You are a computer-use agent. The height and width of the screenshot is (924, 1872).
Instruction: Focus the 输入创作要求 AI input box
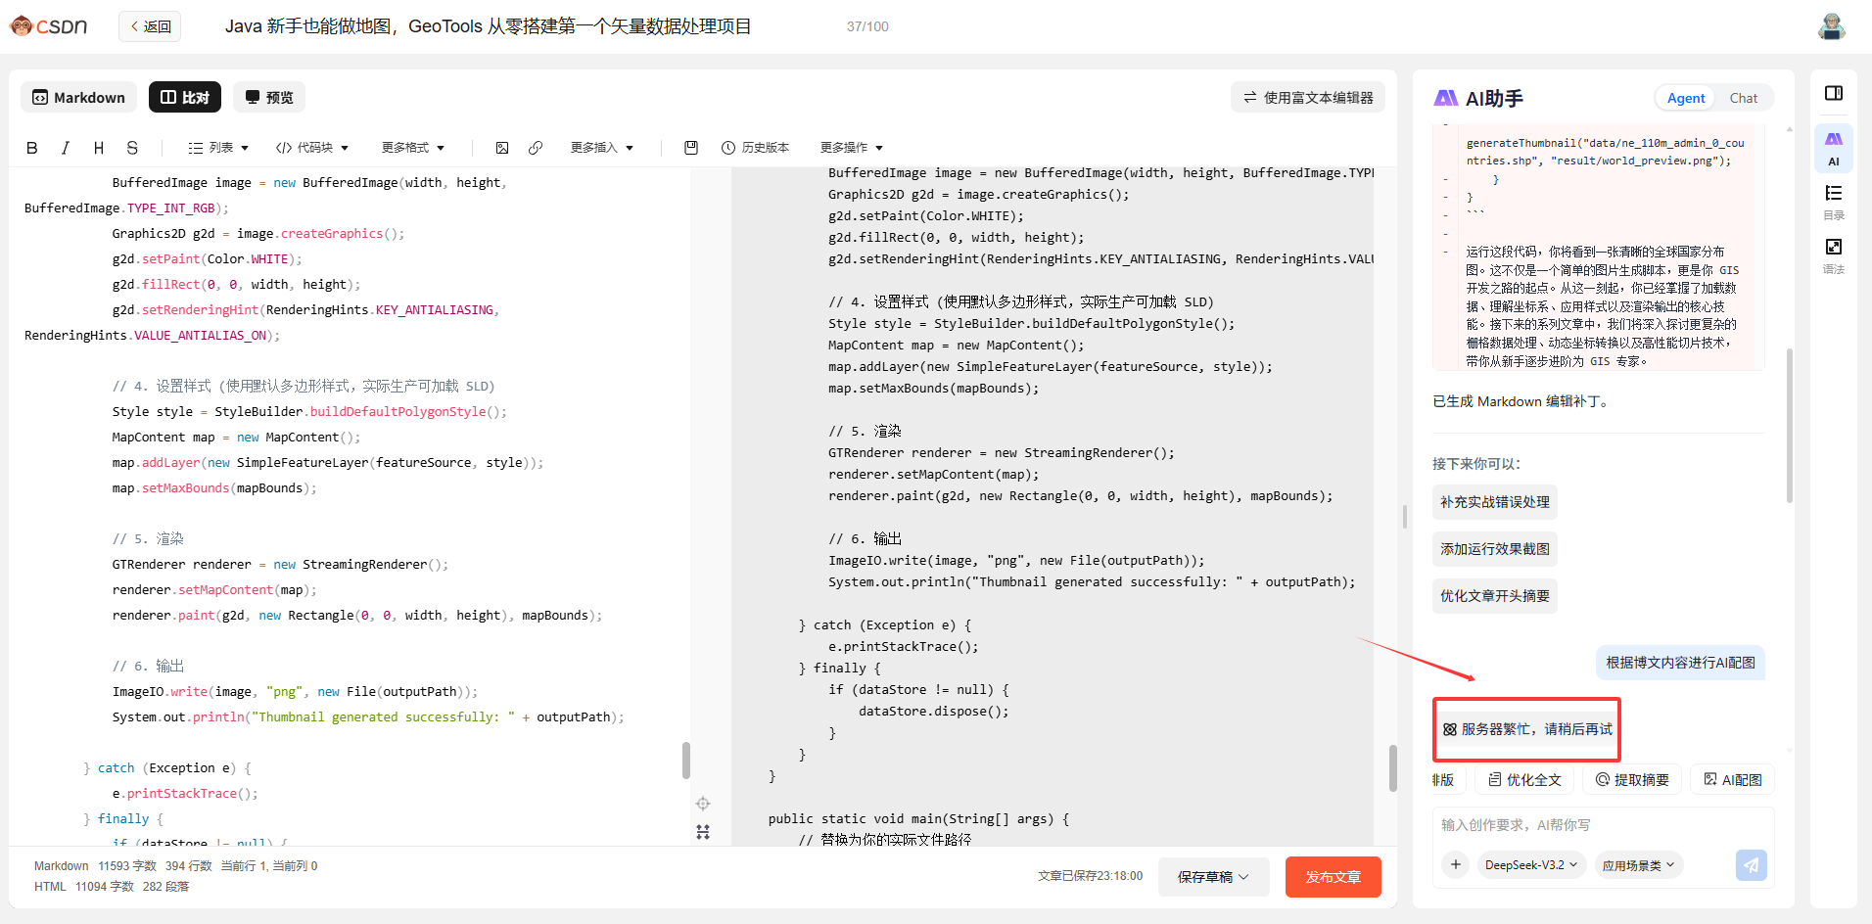pyautogui.click(x=1603, y=825)
